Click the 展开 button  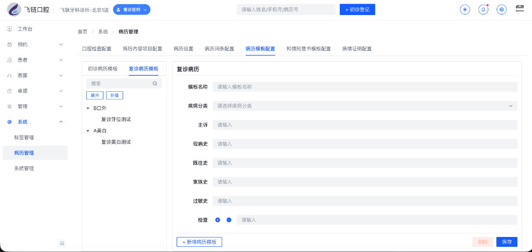click(x=95, y=95)
